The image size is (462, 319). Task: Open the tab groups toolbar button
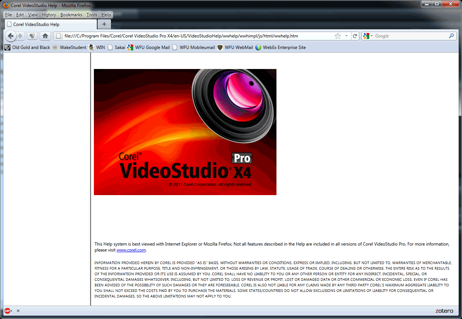32,36
